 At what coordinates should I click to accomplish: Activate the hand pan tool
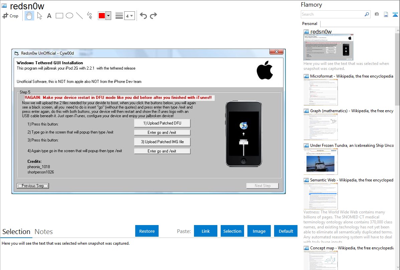click(29, 16)
